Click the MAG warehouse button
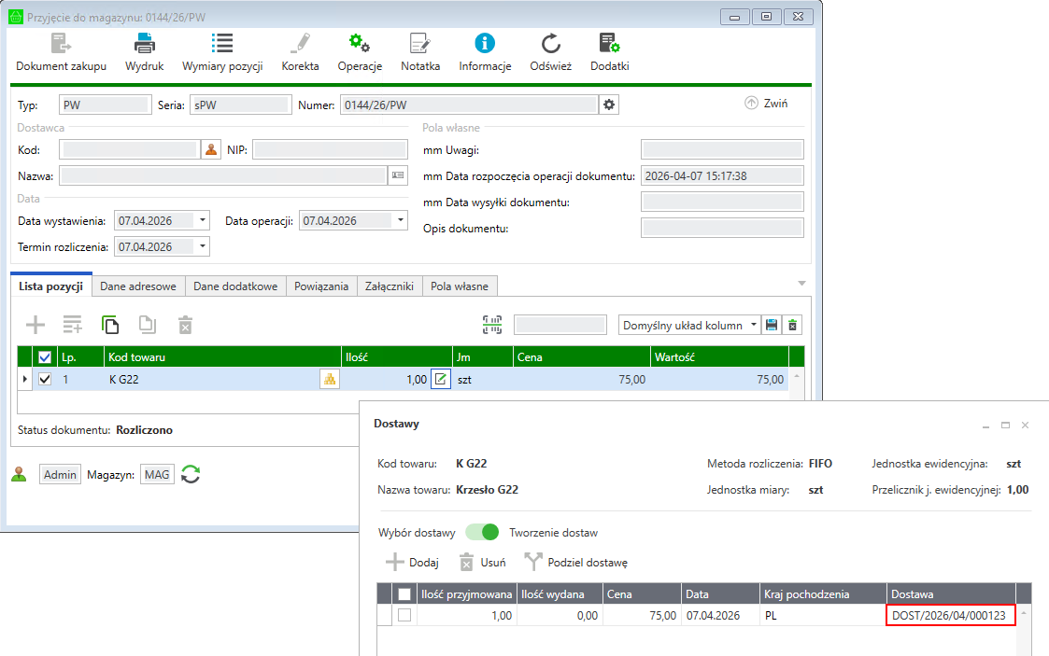Image resolution: width=1049 pixels, height=656 pixels. coord(157,474)
